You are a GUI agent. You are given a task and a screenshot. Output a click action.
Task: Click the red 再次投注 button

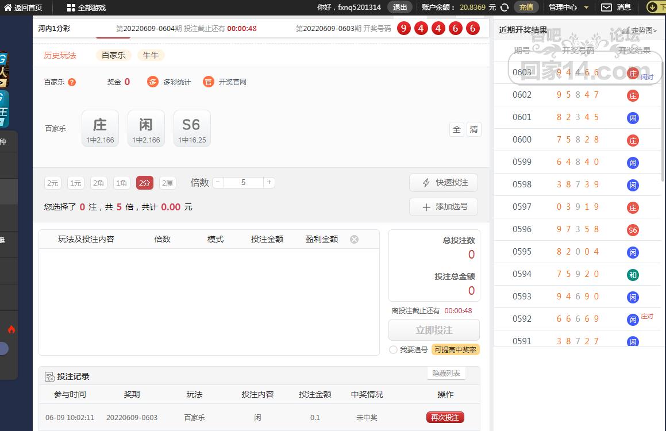445,418
